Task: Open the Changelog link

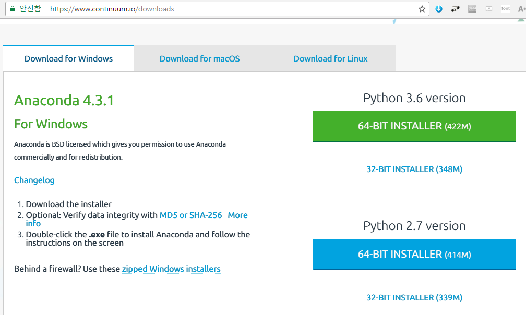Action: [x=34, y=180]
